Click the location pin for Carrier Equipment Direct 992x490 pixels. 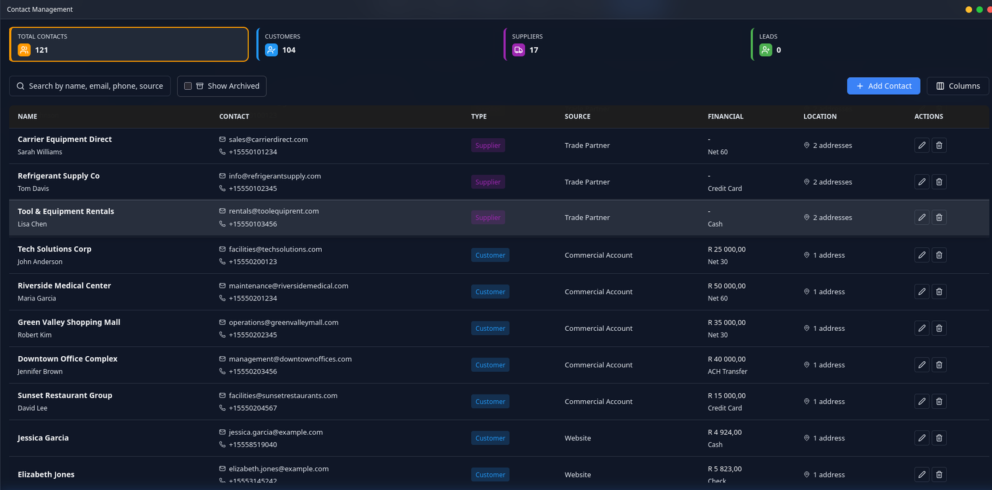807,146
